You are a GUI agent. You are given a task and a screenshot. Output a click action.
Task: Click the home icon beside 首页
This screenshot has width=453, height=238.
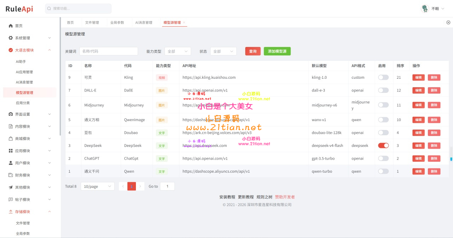[11, 26]
